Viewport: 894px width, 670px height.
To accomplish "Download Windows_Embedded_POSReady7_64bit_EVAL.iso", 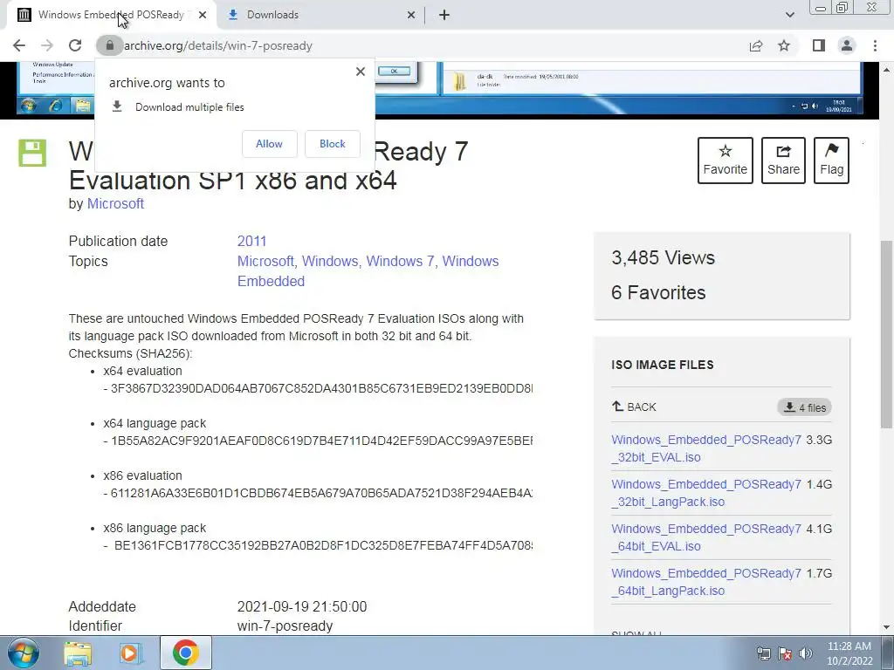I will (705, 537).
